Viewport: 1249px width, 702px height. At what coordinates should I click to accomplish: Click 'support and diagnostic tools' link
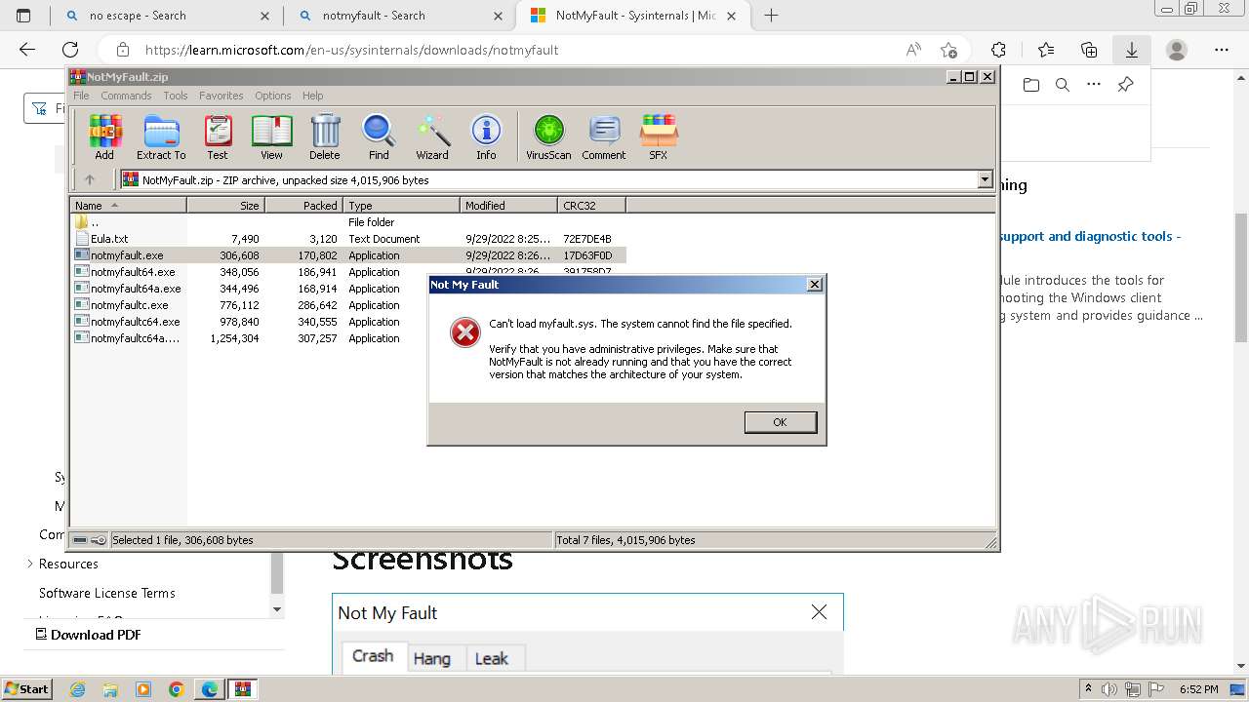coord(1090,236)
